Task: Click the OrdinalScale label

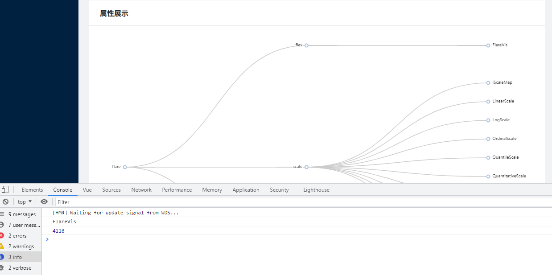Action: (504, 139)
